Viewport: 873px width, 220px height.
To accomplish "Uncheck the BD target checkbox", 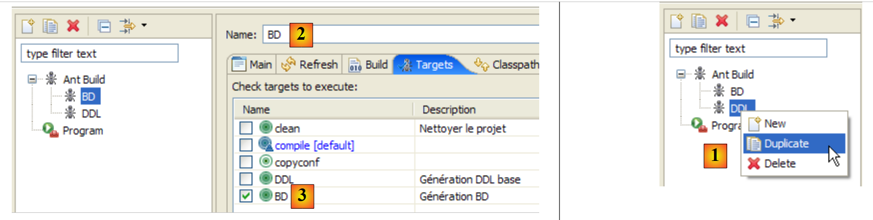I will [x=246, y=196].
